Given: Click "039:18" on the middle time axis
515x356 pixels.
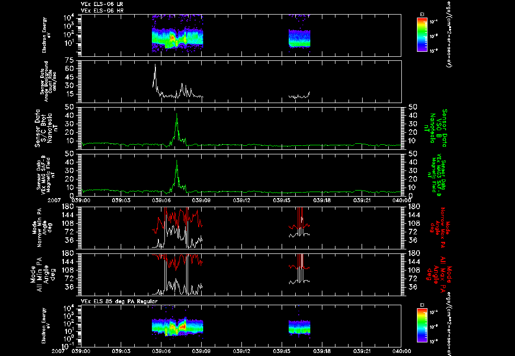Looking at the screenshot, I should click(322, 200).
